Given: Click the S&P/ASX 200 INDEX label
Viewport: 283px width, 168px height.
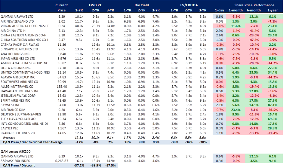Looking at the screenshot, I should pos(15,161).
